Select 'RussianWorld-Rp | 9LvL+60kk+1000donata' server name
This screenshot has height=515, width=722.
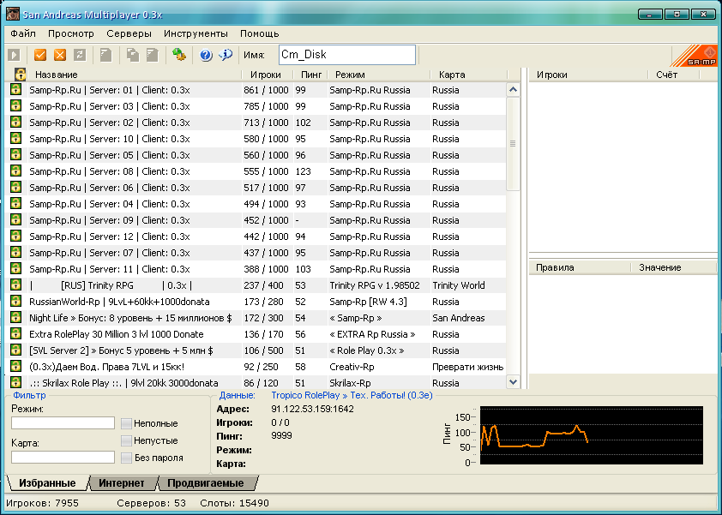(x=119, y=302)
